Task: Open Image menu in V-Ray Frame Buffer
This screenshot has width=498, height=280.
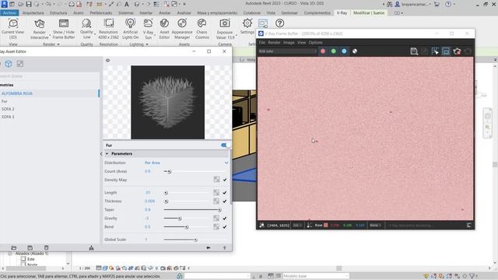Action: coord(289,42)
